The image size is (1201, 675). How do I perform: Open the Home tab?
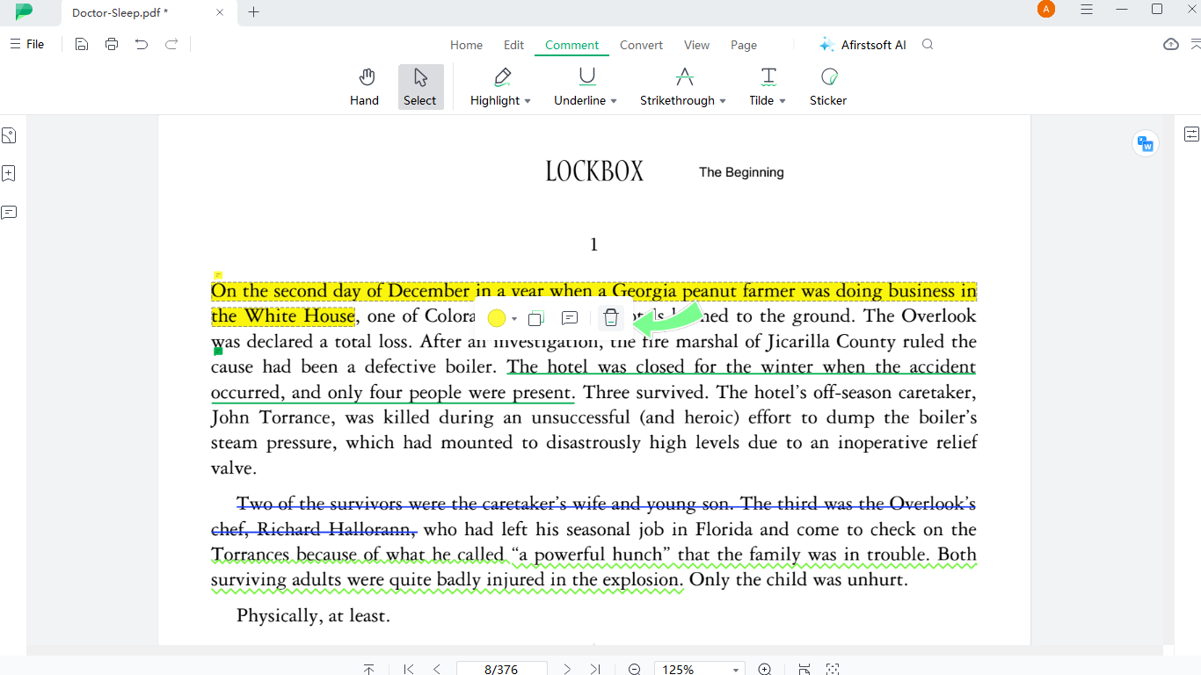coord(466,45)
